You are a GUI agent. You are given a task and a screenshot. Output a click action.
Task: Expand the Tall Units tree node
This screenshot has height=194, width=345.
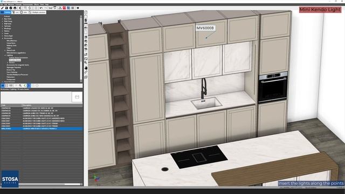pos(2,26)
